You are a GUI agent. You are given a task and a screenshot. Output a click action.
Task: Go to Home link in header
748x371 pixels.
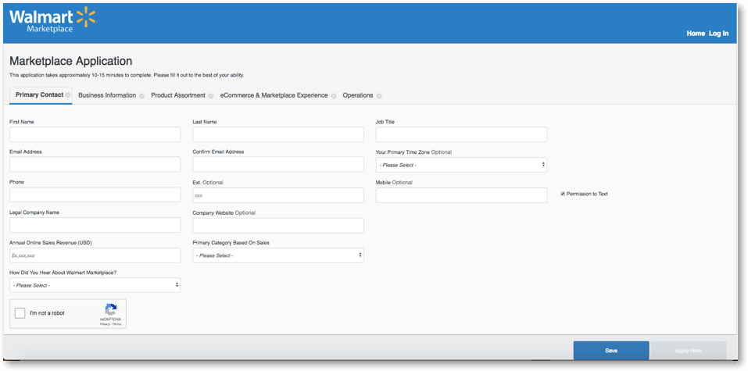click(696, 34)
